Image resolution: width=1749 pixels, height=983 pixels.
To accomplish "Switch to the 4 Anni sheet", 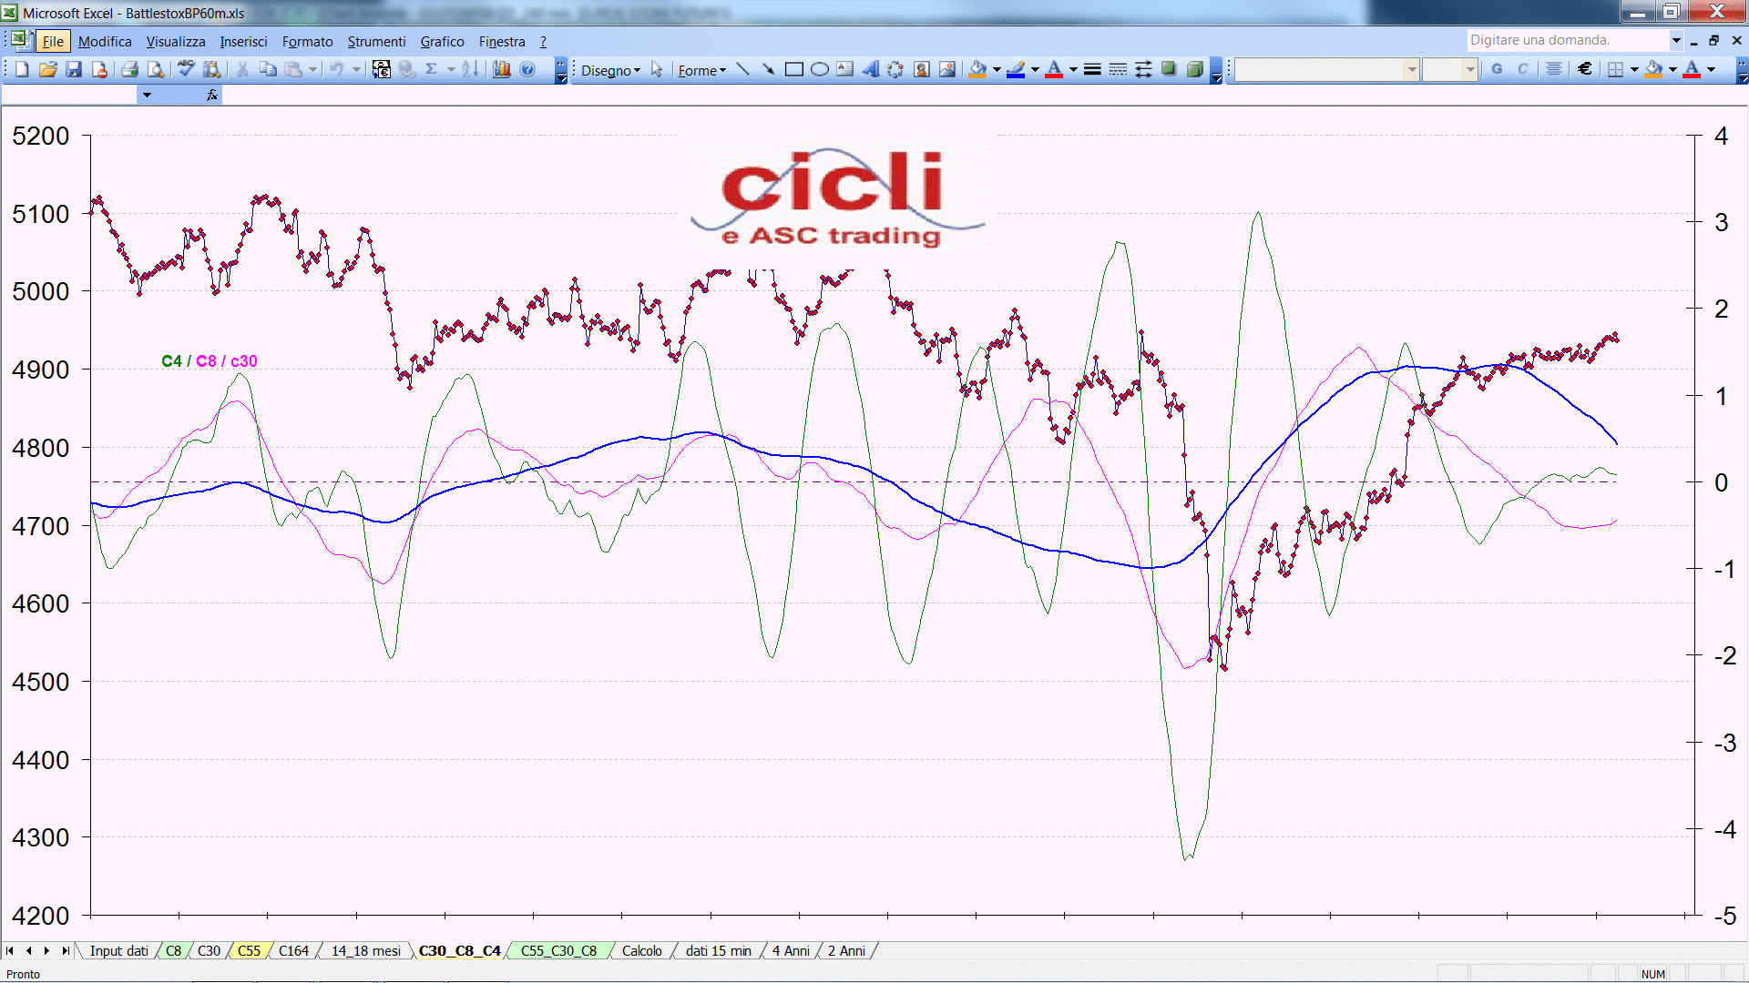I will (791, 951).
